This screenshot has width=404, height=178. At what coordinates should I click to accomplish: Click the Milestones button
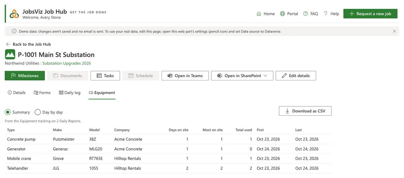(x=25, y=76)
